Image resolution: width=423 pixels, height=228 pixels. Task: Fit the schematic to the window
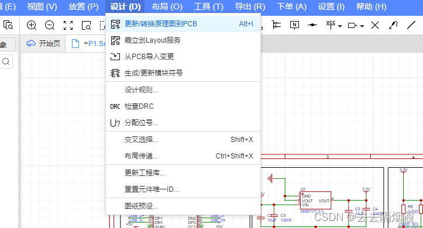[68, 25]
